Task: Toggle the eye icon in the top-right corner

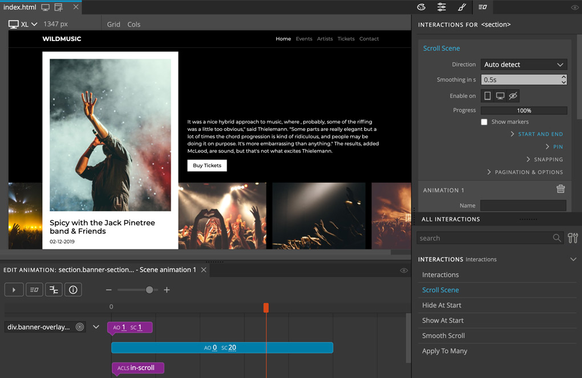Action: click(x=575, y=7)
